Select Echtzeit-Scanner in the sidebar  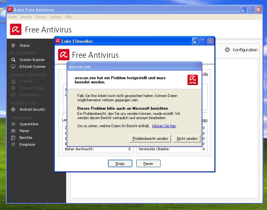[x=32, y=67]
